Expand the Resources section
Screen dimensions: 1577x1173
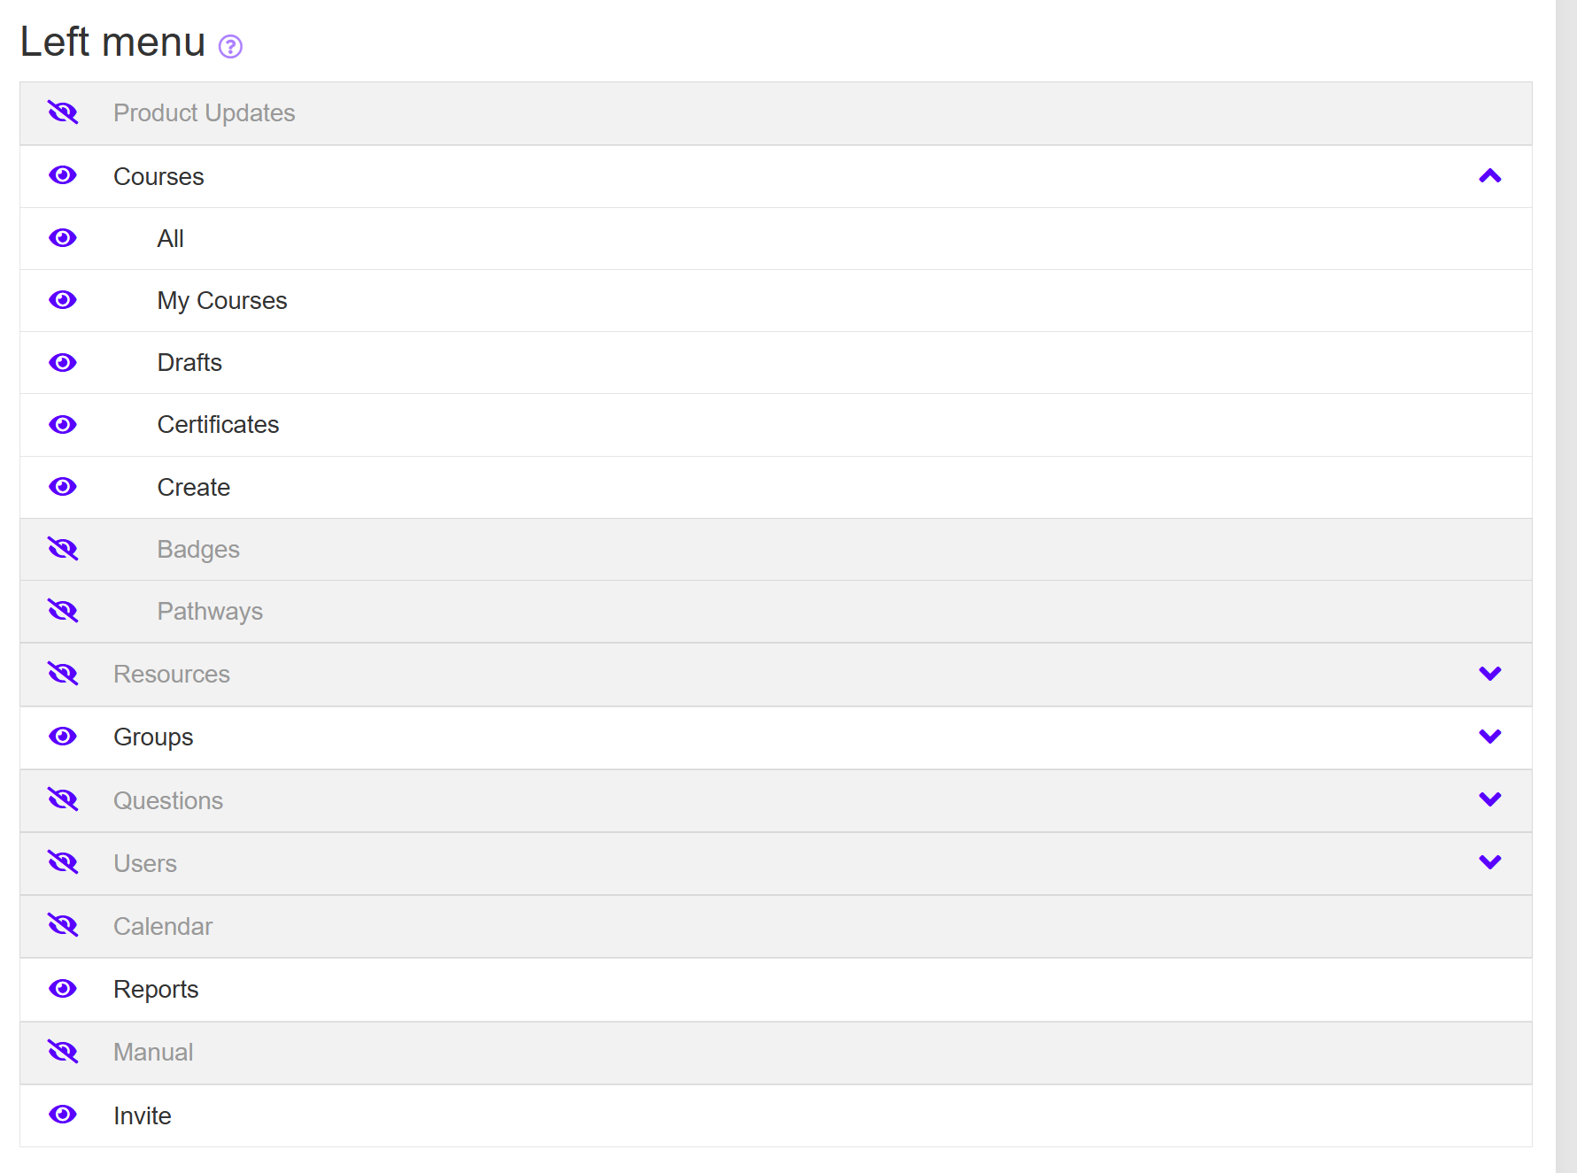pyautogui.click(x=1489, y=674)
